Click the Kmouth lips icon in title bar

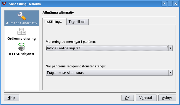pyautogui.click(x=3, y=4)
